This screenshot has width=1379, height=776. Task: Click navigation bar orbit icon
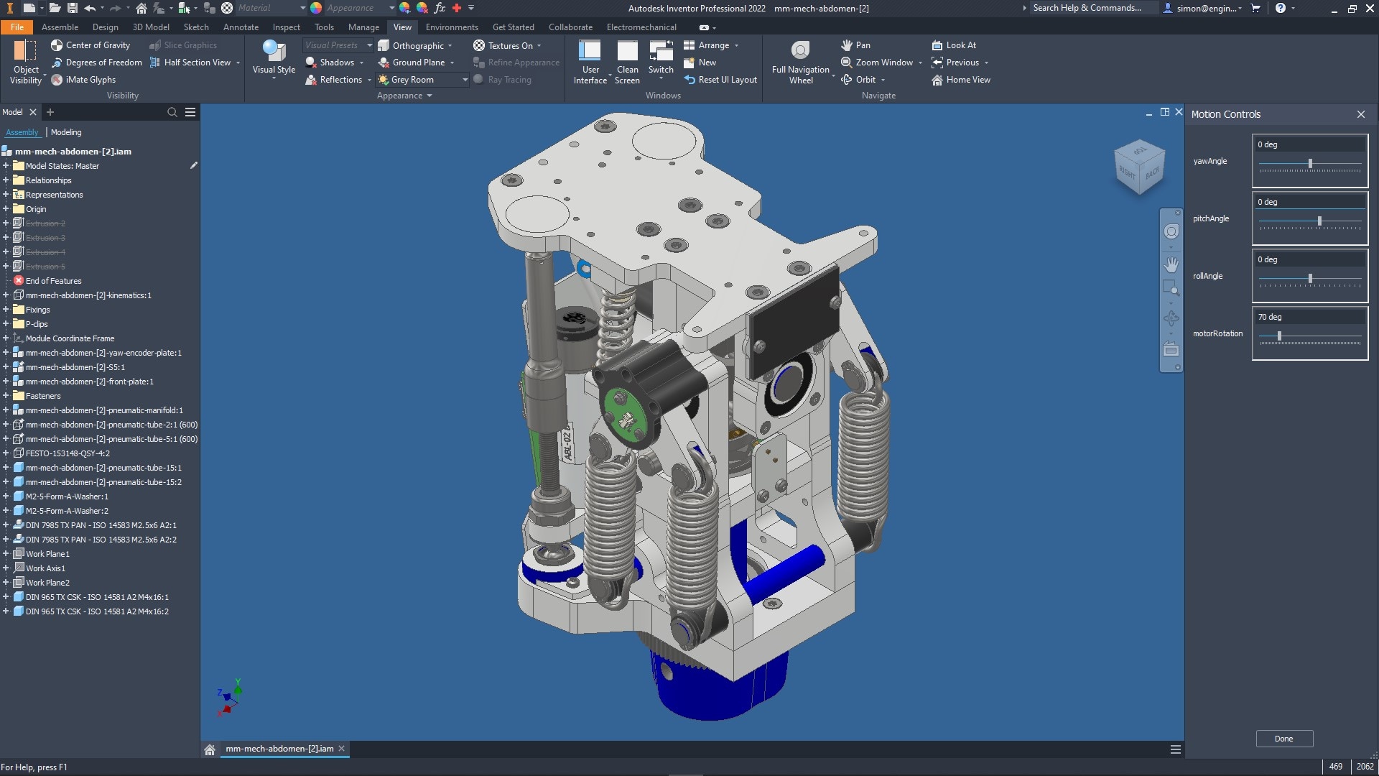[1171, 318]
